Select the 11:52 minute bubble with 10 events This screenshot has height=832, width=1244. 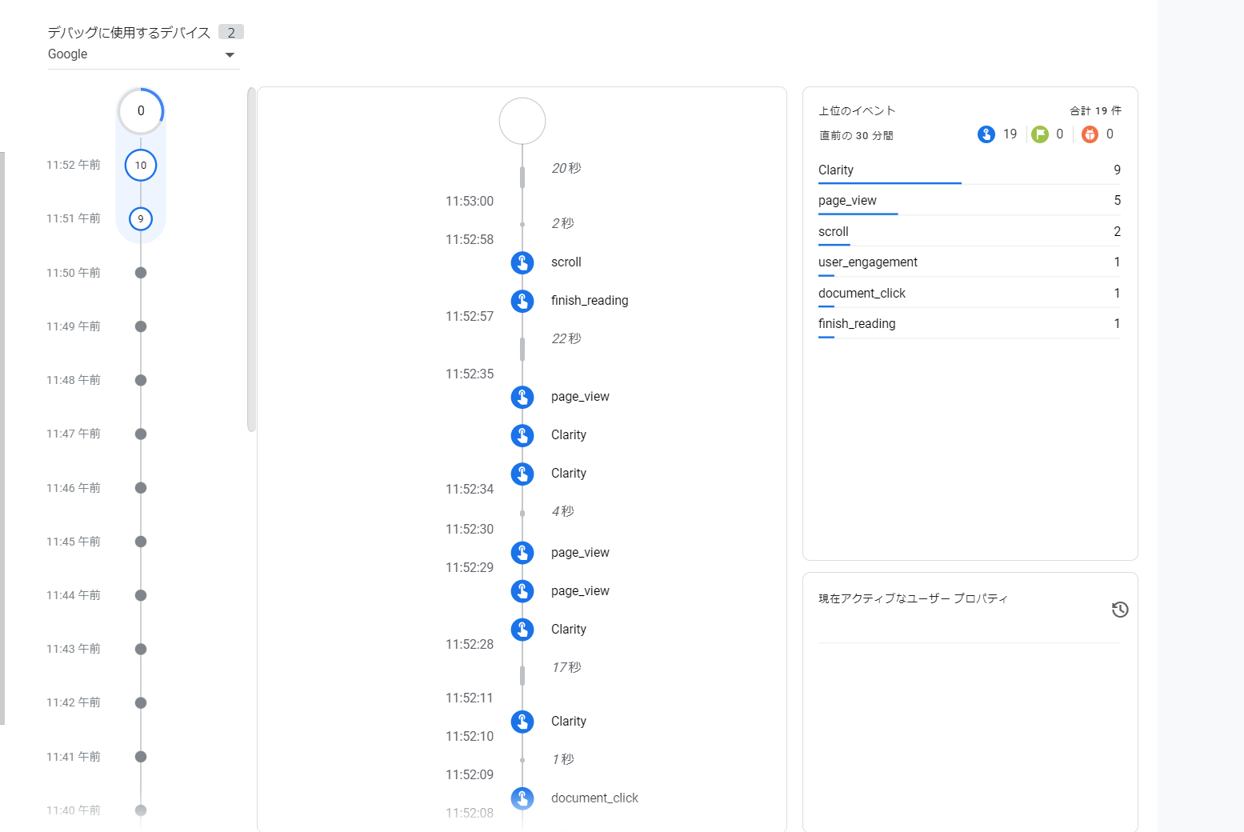coord(141,166)
